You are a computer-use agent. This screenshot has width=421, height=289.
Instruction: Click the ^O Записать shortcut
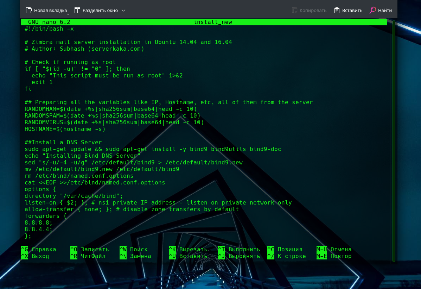[x=90, y=250]
